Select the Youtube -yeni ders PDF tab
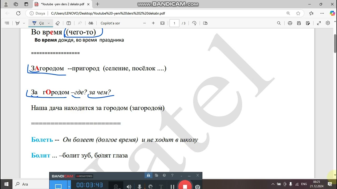This screenshot has width=337, height=189. tap(62, 4)
